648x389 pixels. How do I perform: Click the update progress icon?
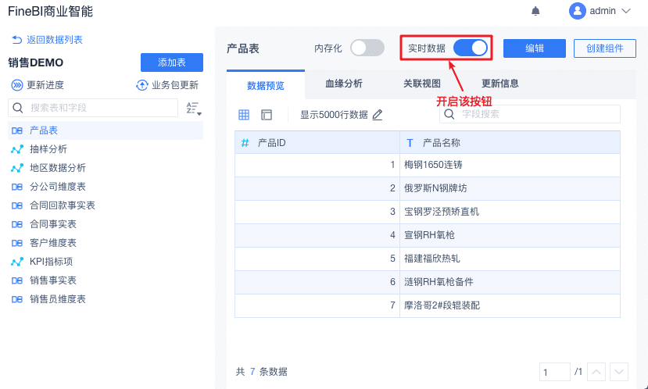(x=17, y=85)
